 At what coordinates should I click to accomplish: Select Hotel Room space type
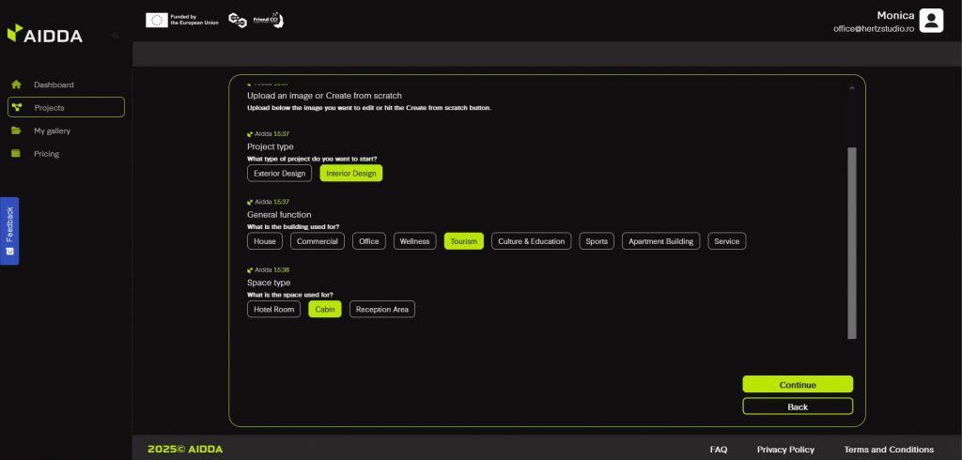pyautogui.click(x=273, y=309)
